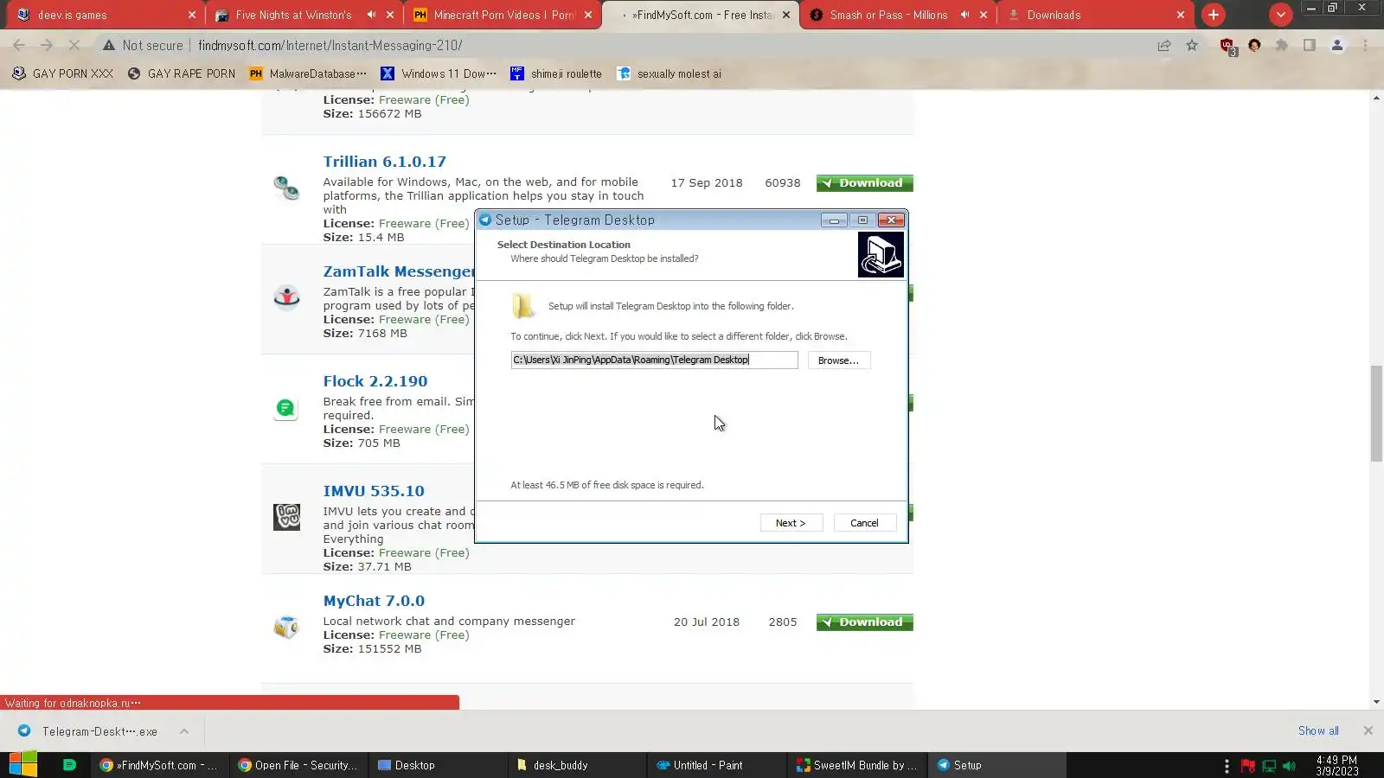Open the ZamTalk Messenger link

coord(399,271)
